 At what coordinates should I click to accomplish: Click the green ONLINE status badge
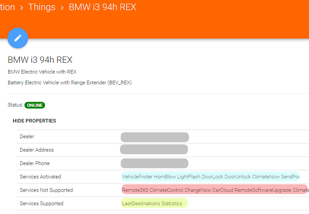[x=35, y=105]
